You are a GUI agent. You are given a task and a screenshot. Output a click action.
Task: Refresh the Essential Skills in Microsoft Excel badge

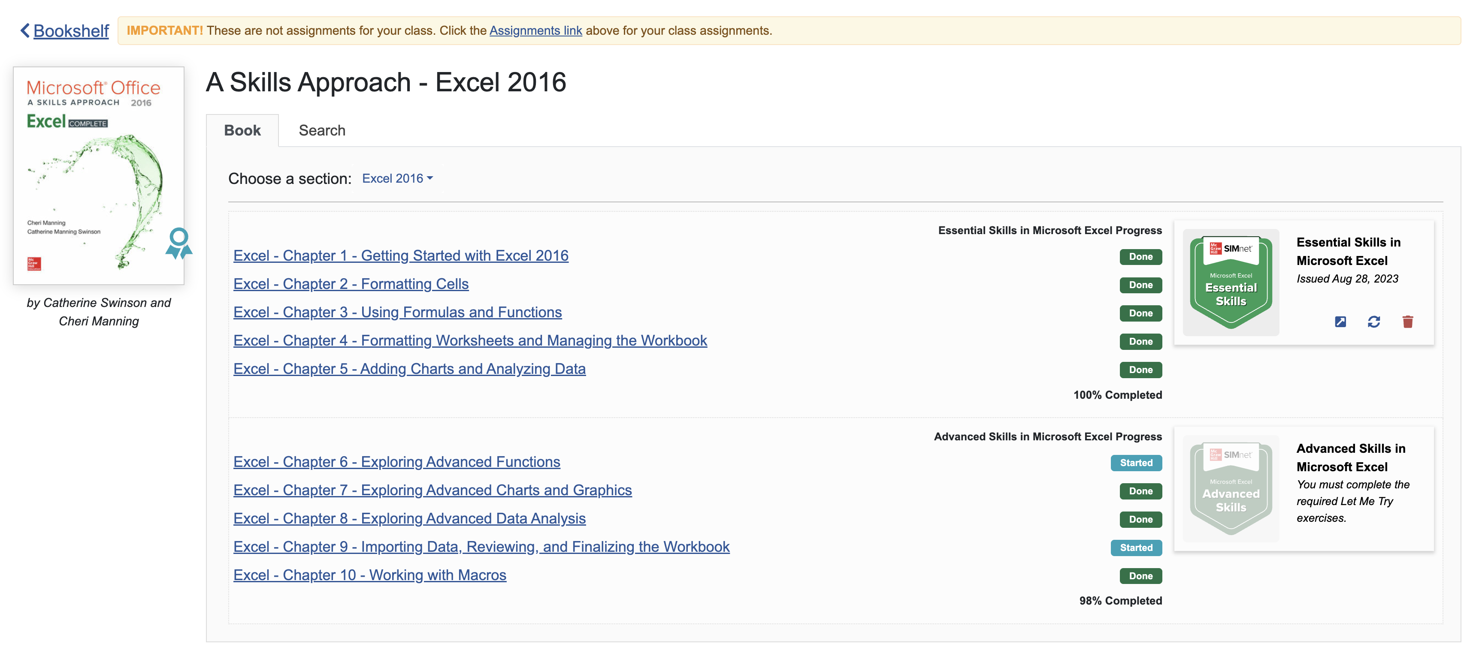(x=1374, y=322)
